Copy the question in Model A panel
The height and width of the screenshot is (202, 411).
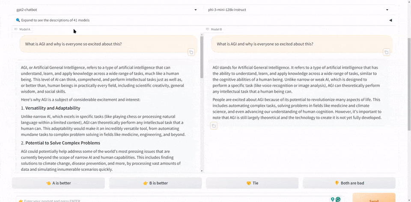pyautogui.click(x=191, y=52)
